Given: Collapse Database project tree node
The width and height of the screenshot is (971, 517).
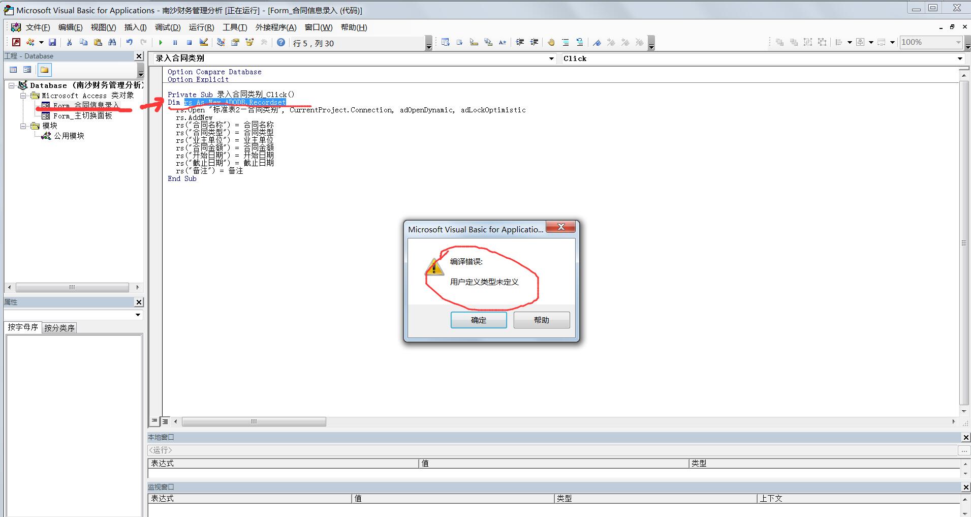Looking at the screenshot, I should click(x=11, y=85).
